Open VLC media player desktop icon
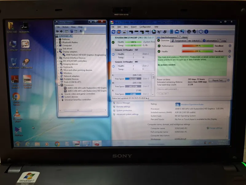The height and width of the screenshot is (185, 246). tap(18, 116)
